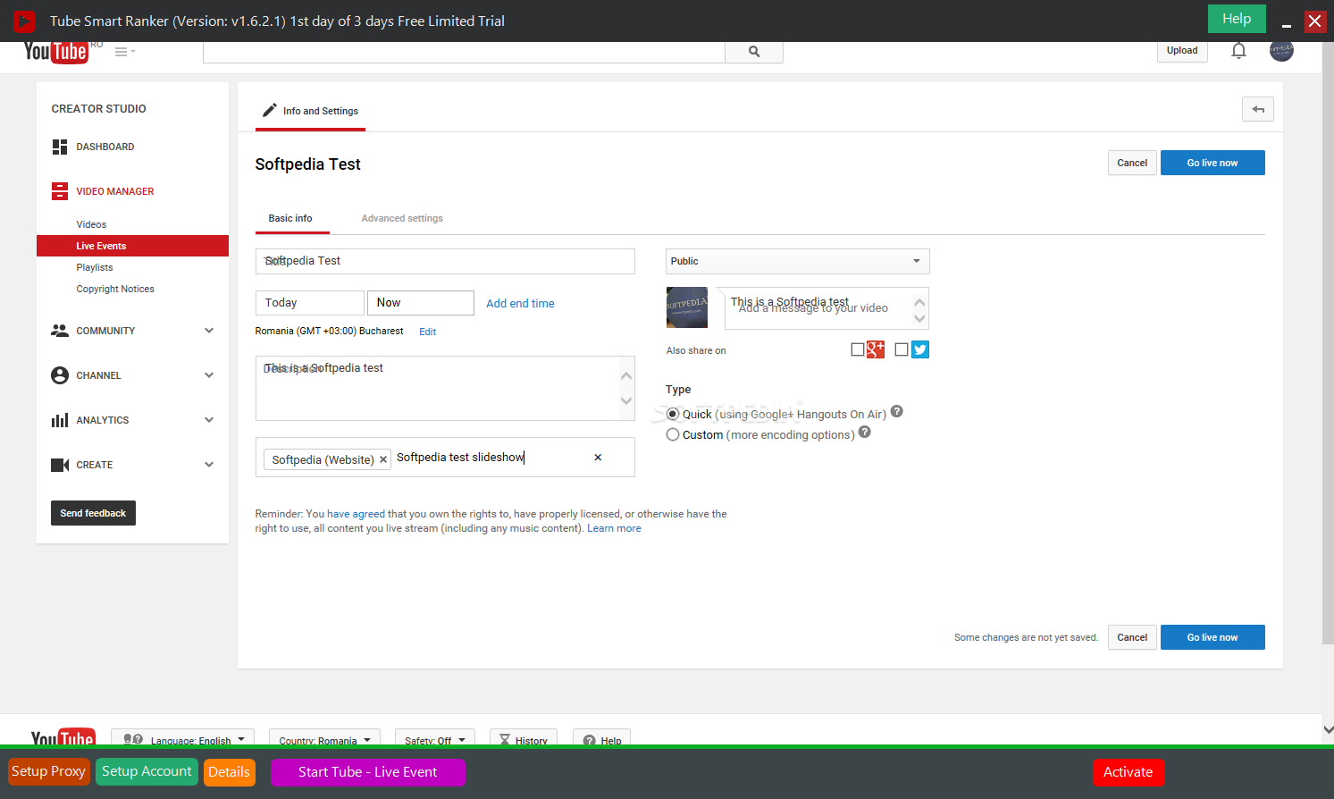Enable sharing on Google+ checkbox

tap(858, 349)
